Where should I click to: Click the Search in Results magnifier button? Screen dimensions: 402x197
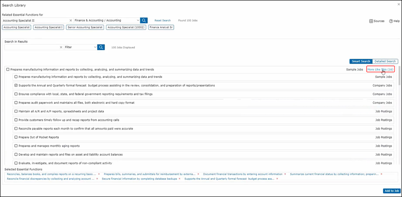point(101,47)
